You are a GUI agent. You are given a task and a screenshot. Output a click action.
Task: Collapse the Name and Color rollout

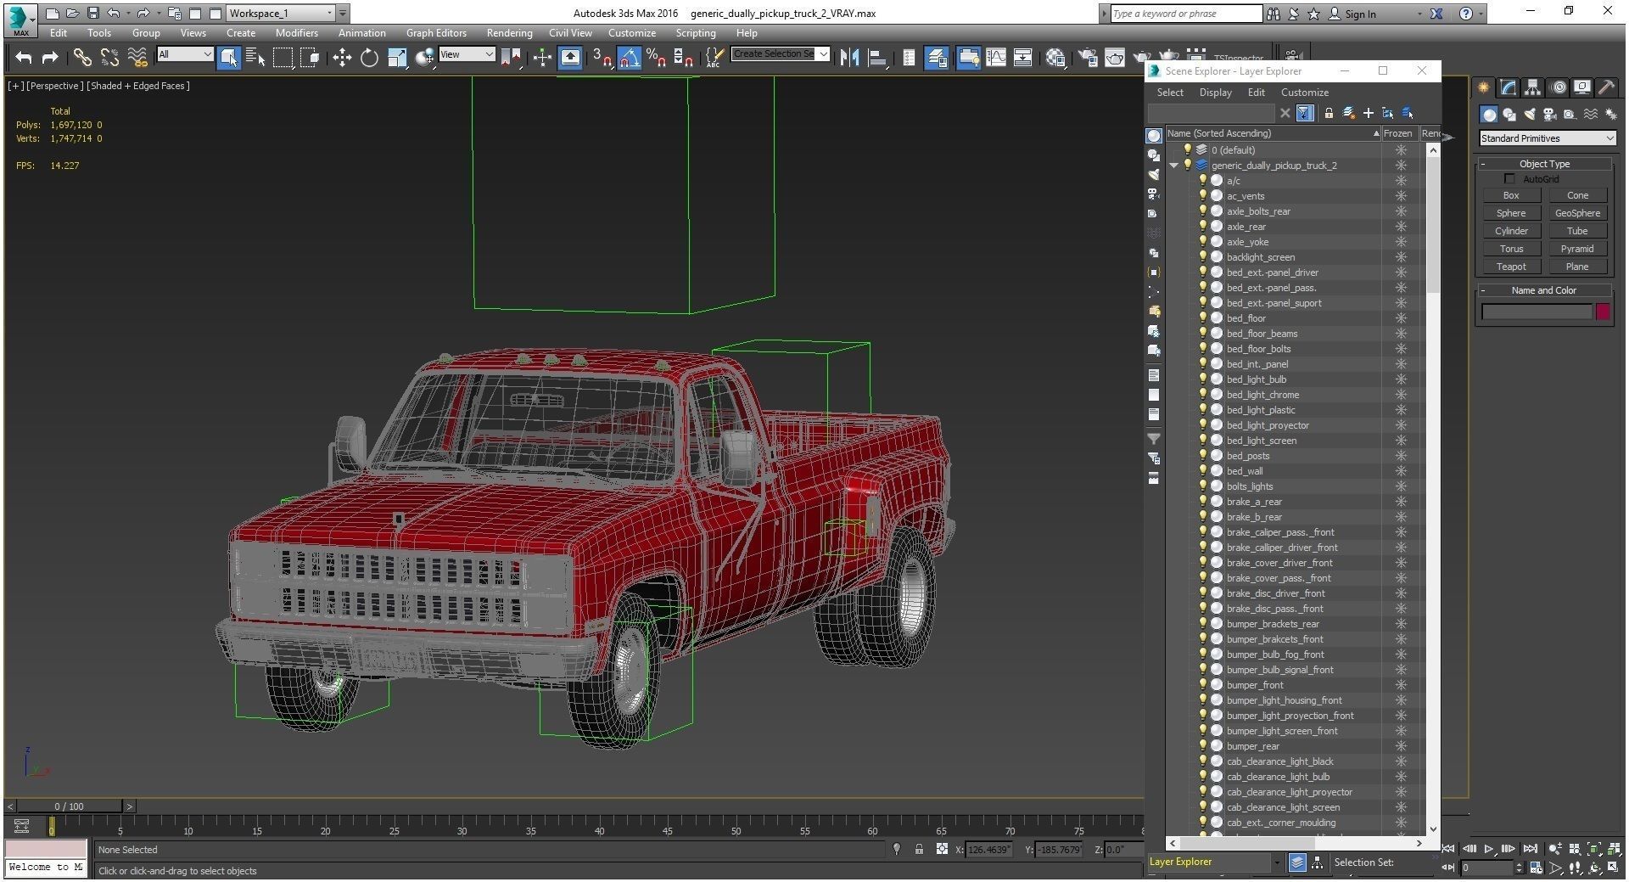point(1544,290)
